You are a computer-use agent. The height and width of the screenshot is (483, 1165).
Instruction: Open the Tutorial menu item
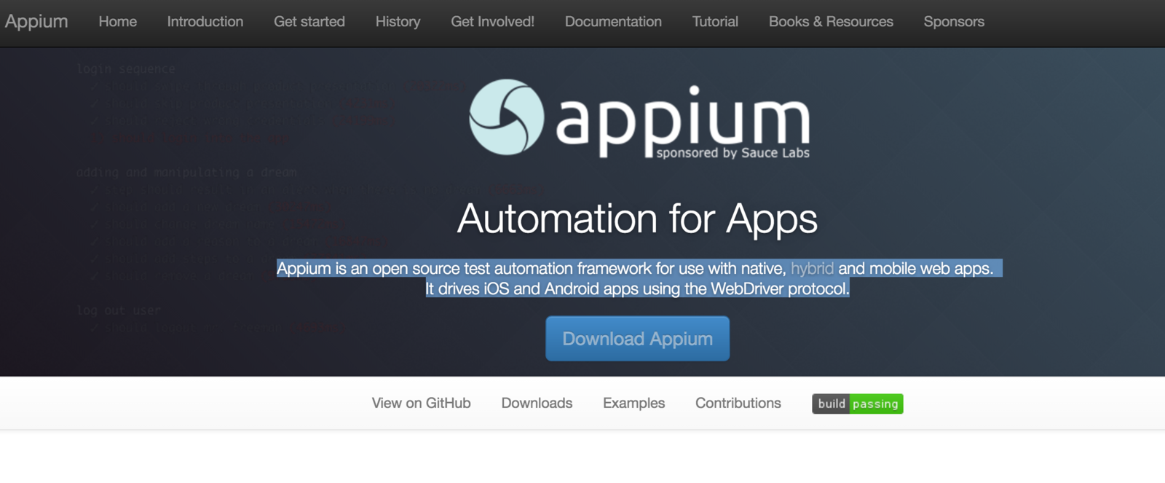tap(715, 22)
